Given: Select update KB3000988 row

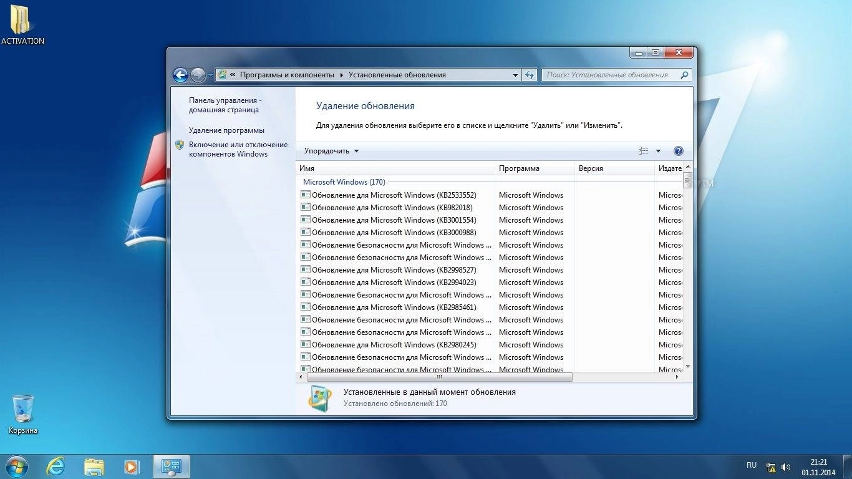Looking at the screenshot, I should tap(490, 233).
